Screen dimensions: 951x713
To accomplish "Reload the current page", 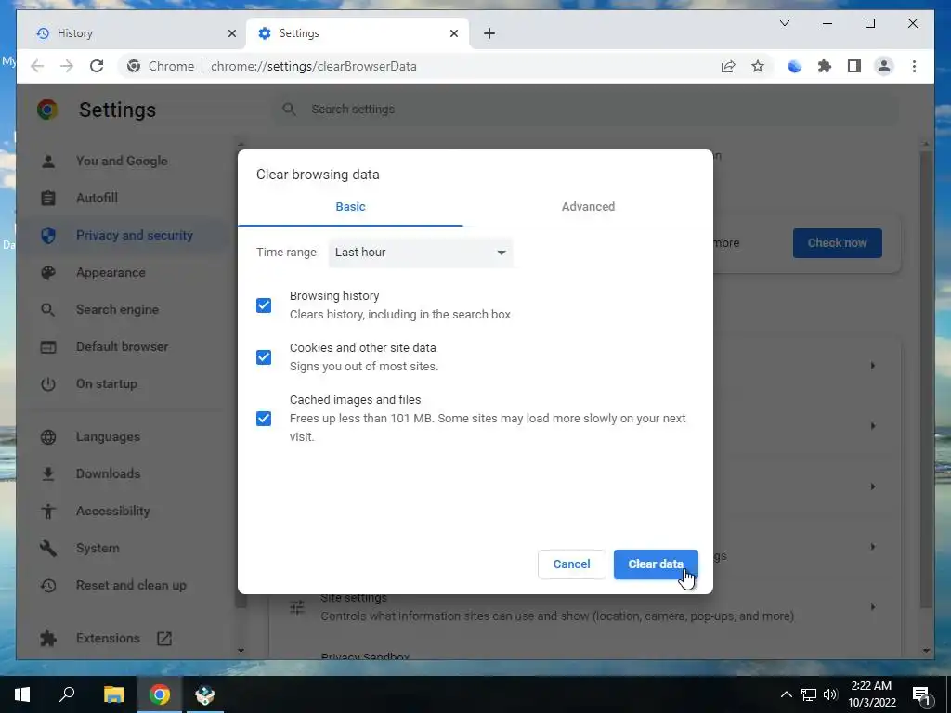I will 97,66.
